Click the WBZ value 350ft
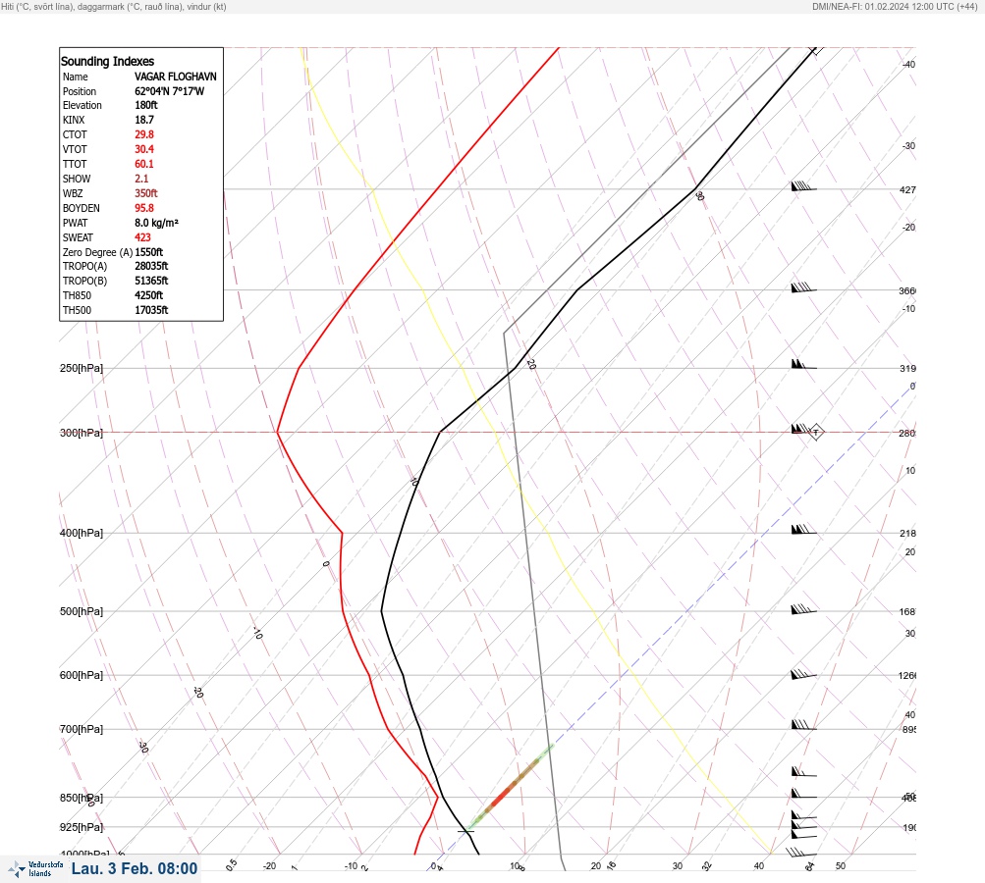 [145, 193]
